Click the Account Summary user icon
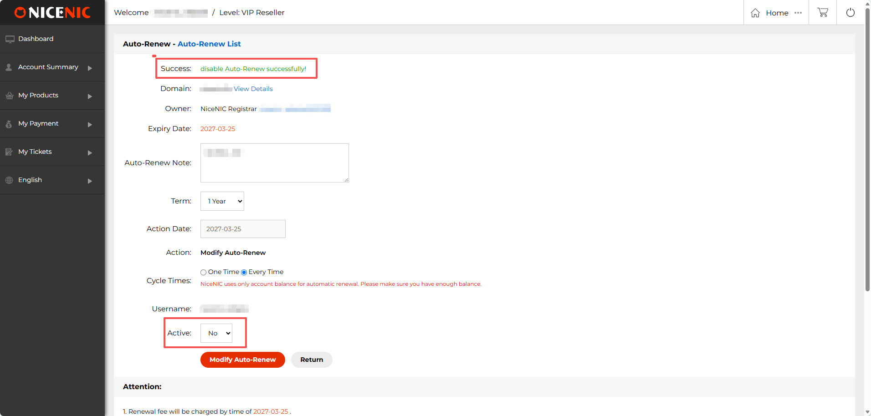The height and width of the screenshot is (416, 871). pyautogui.click(x=9, y=67)
